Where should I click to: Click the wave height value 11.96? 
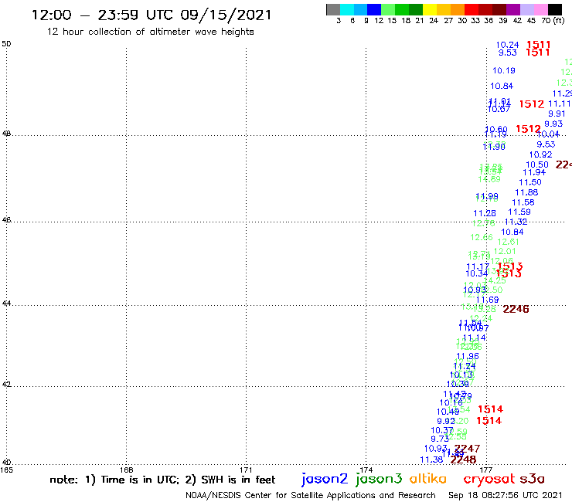tap(468, 356)
